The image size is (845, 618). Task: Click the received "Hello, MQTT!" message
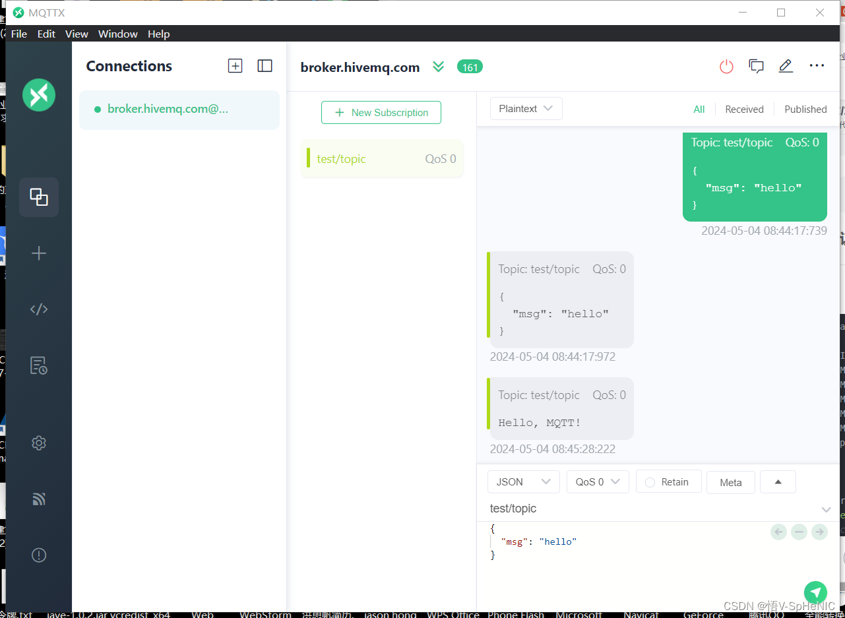coord(560,408)
